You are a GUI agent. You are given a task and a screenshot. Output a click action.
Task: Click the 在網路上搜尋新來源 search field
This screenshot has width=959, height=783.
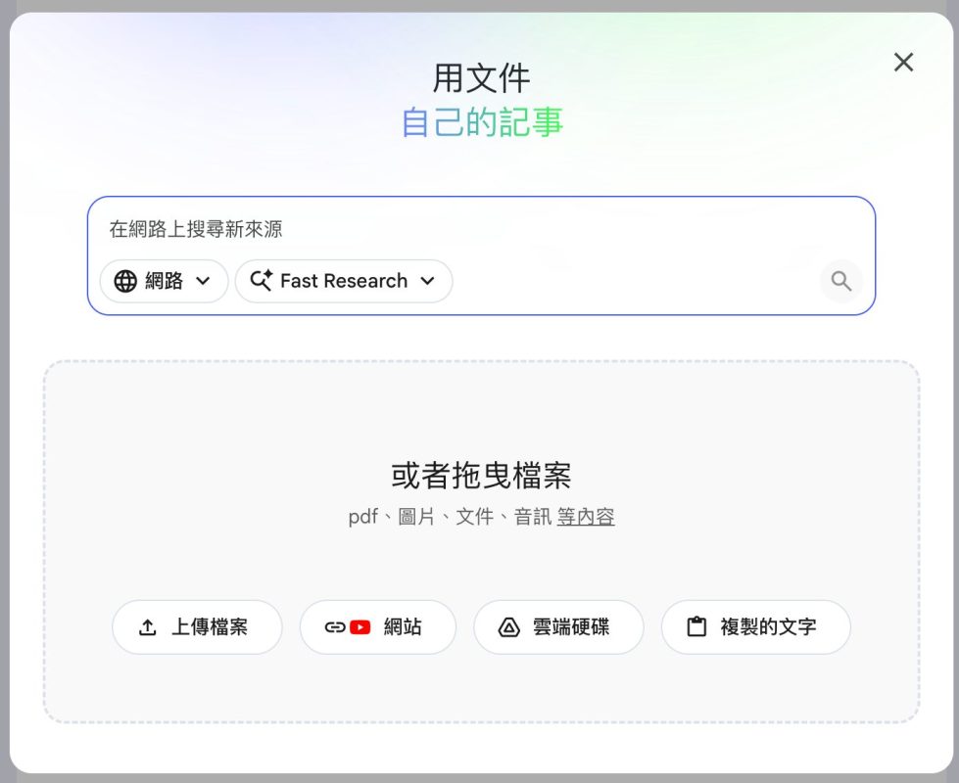tap(481, 229)
